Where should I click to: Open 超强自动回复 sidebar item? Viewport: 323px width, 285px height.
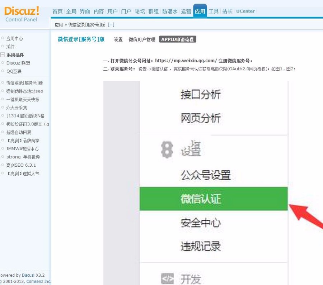(x=19, y=132)
